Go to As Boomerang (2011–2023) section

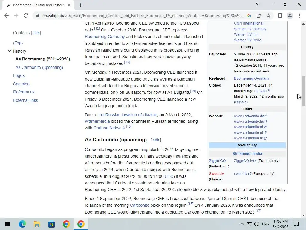[x=43, y=59]
